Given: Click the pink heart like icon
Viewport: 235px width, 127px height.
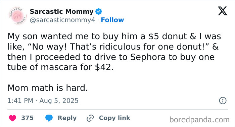Looking at the screenshot, I should [13, 118].
